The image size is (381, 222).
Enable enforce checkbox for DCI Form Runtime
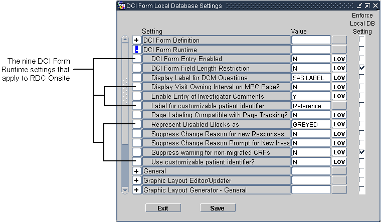(x=361, y=49)
